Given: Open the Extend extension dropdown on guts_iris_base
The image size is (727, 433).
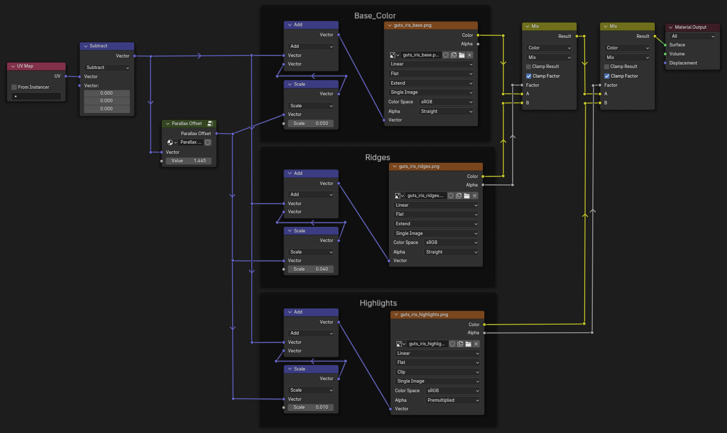Looking at the screenshot, I should coord(430,83).
